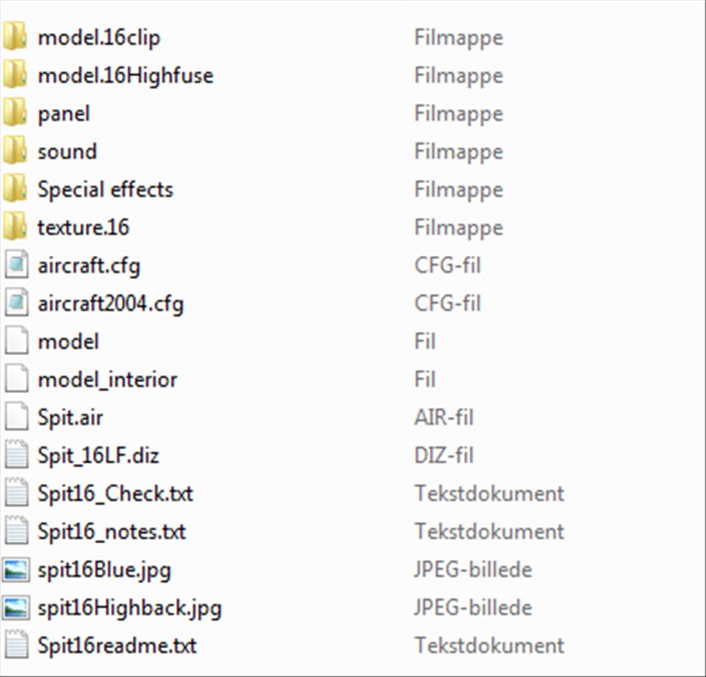Select the model.16Highfuse folder icon
This screenshot has height=677, width=706.
(15, 75)
